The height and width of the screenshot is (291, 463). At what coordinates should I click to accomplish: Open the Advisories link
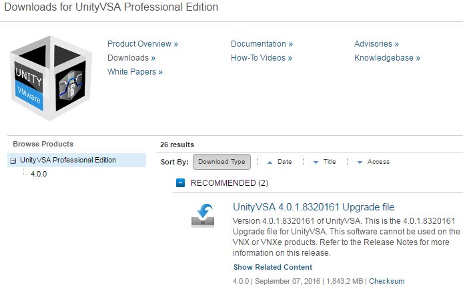click(x=376, y=44)
